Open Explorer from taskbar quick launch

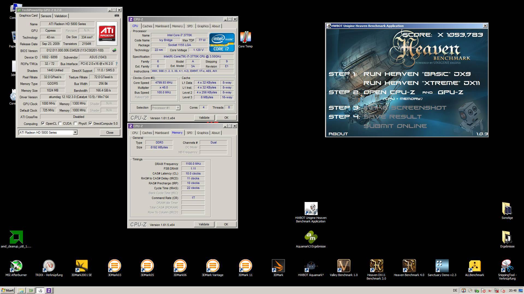click(x=21, y=290)
